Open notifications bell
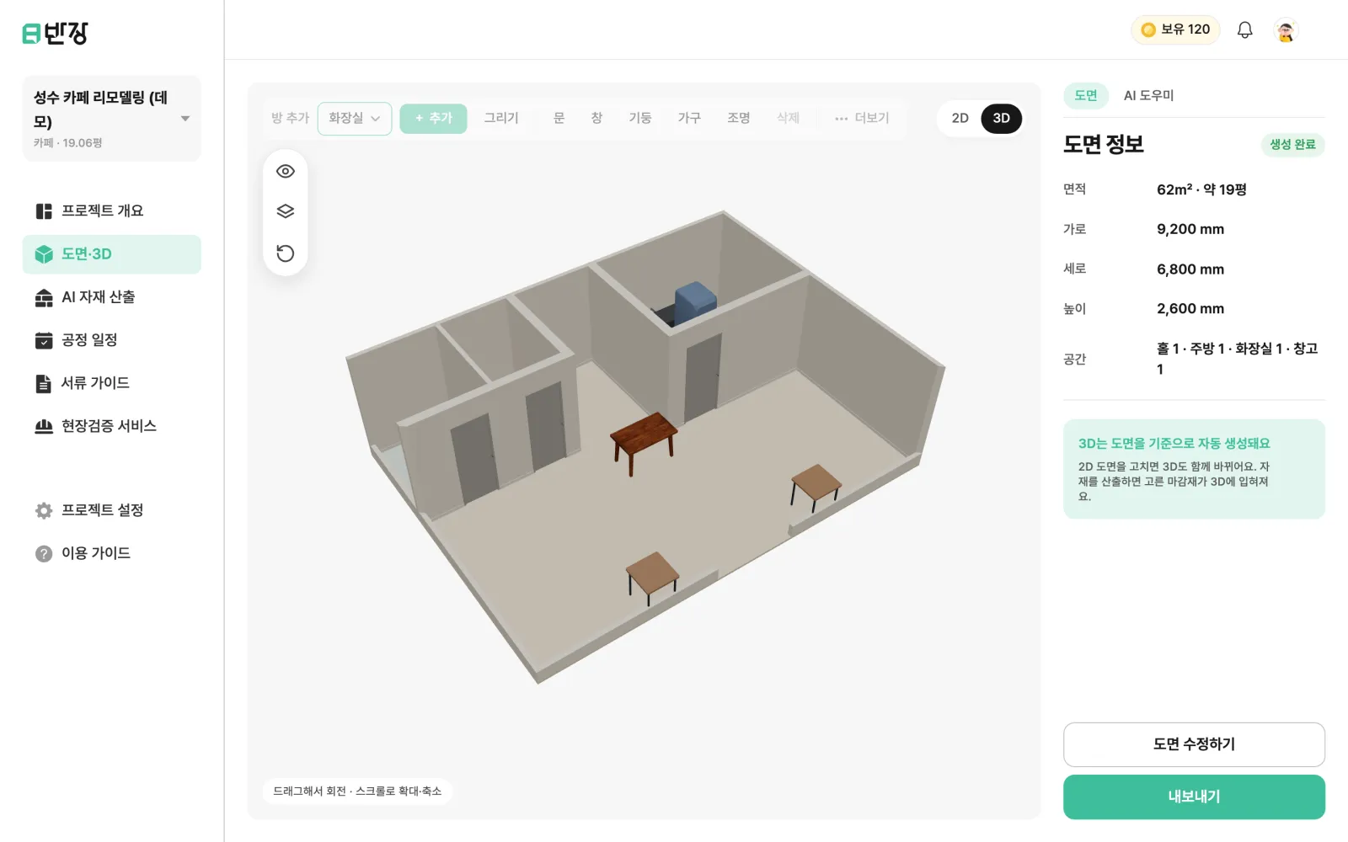 click(1244, 30)
